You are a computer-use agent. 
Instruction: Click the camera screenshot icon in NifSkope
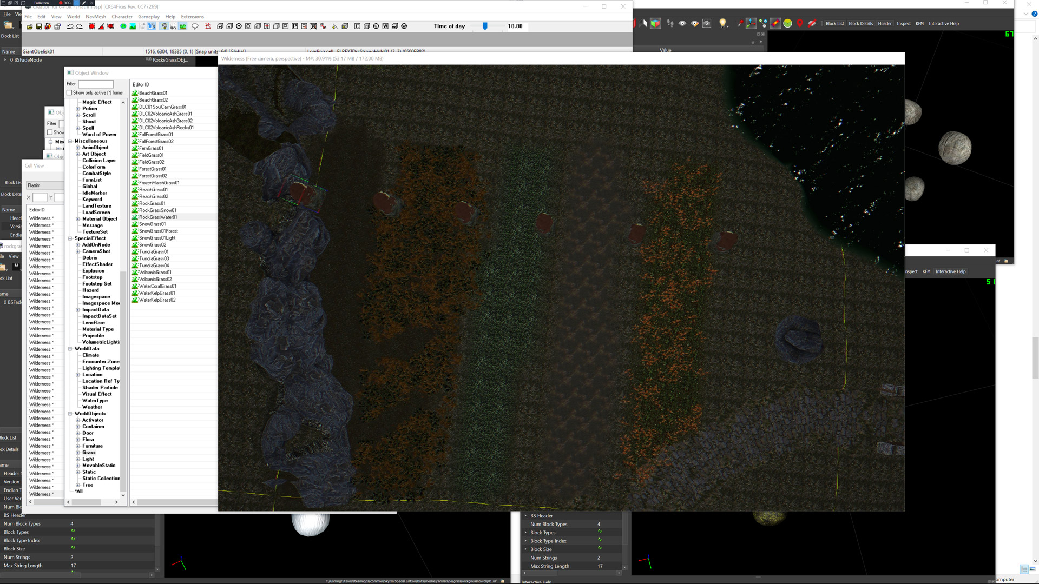tap(707, 23)
